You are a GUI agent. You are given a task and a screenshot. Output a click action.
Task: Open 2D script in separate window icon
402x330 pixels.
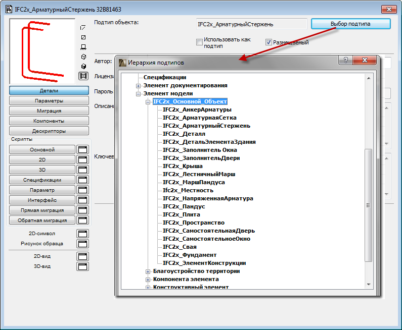click(82, 159)
